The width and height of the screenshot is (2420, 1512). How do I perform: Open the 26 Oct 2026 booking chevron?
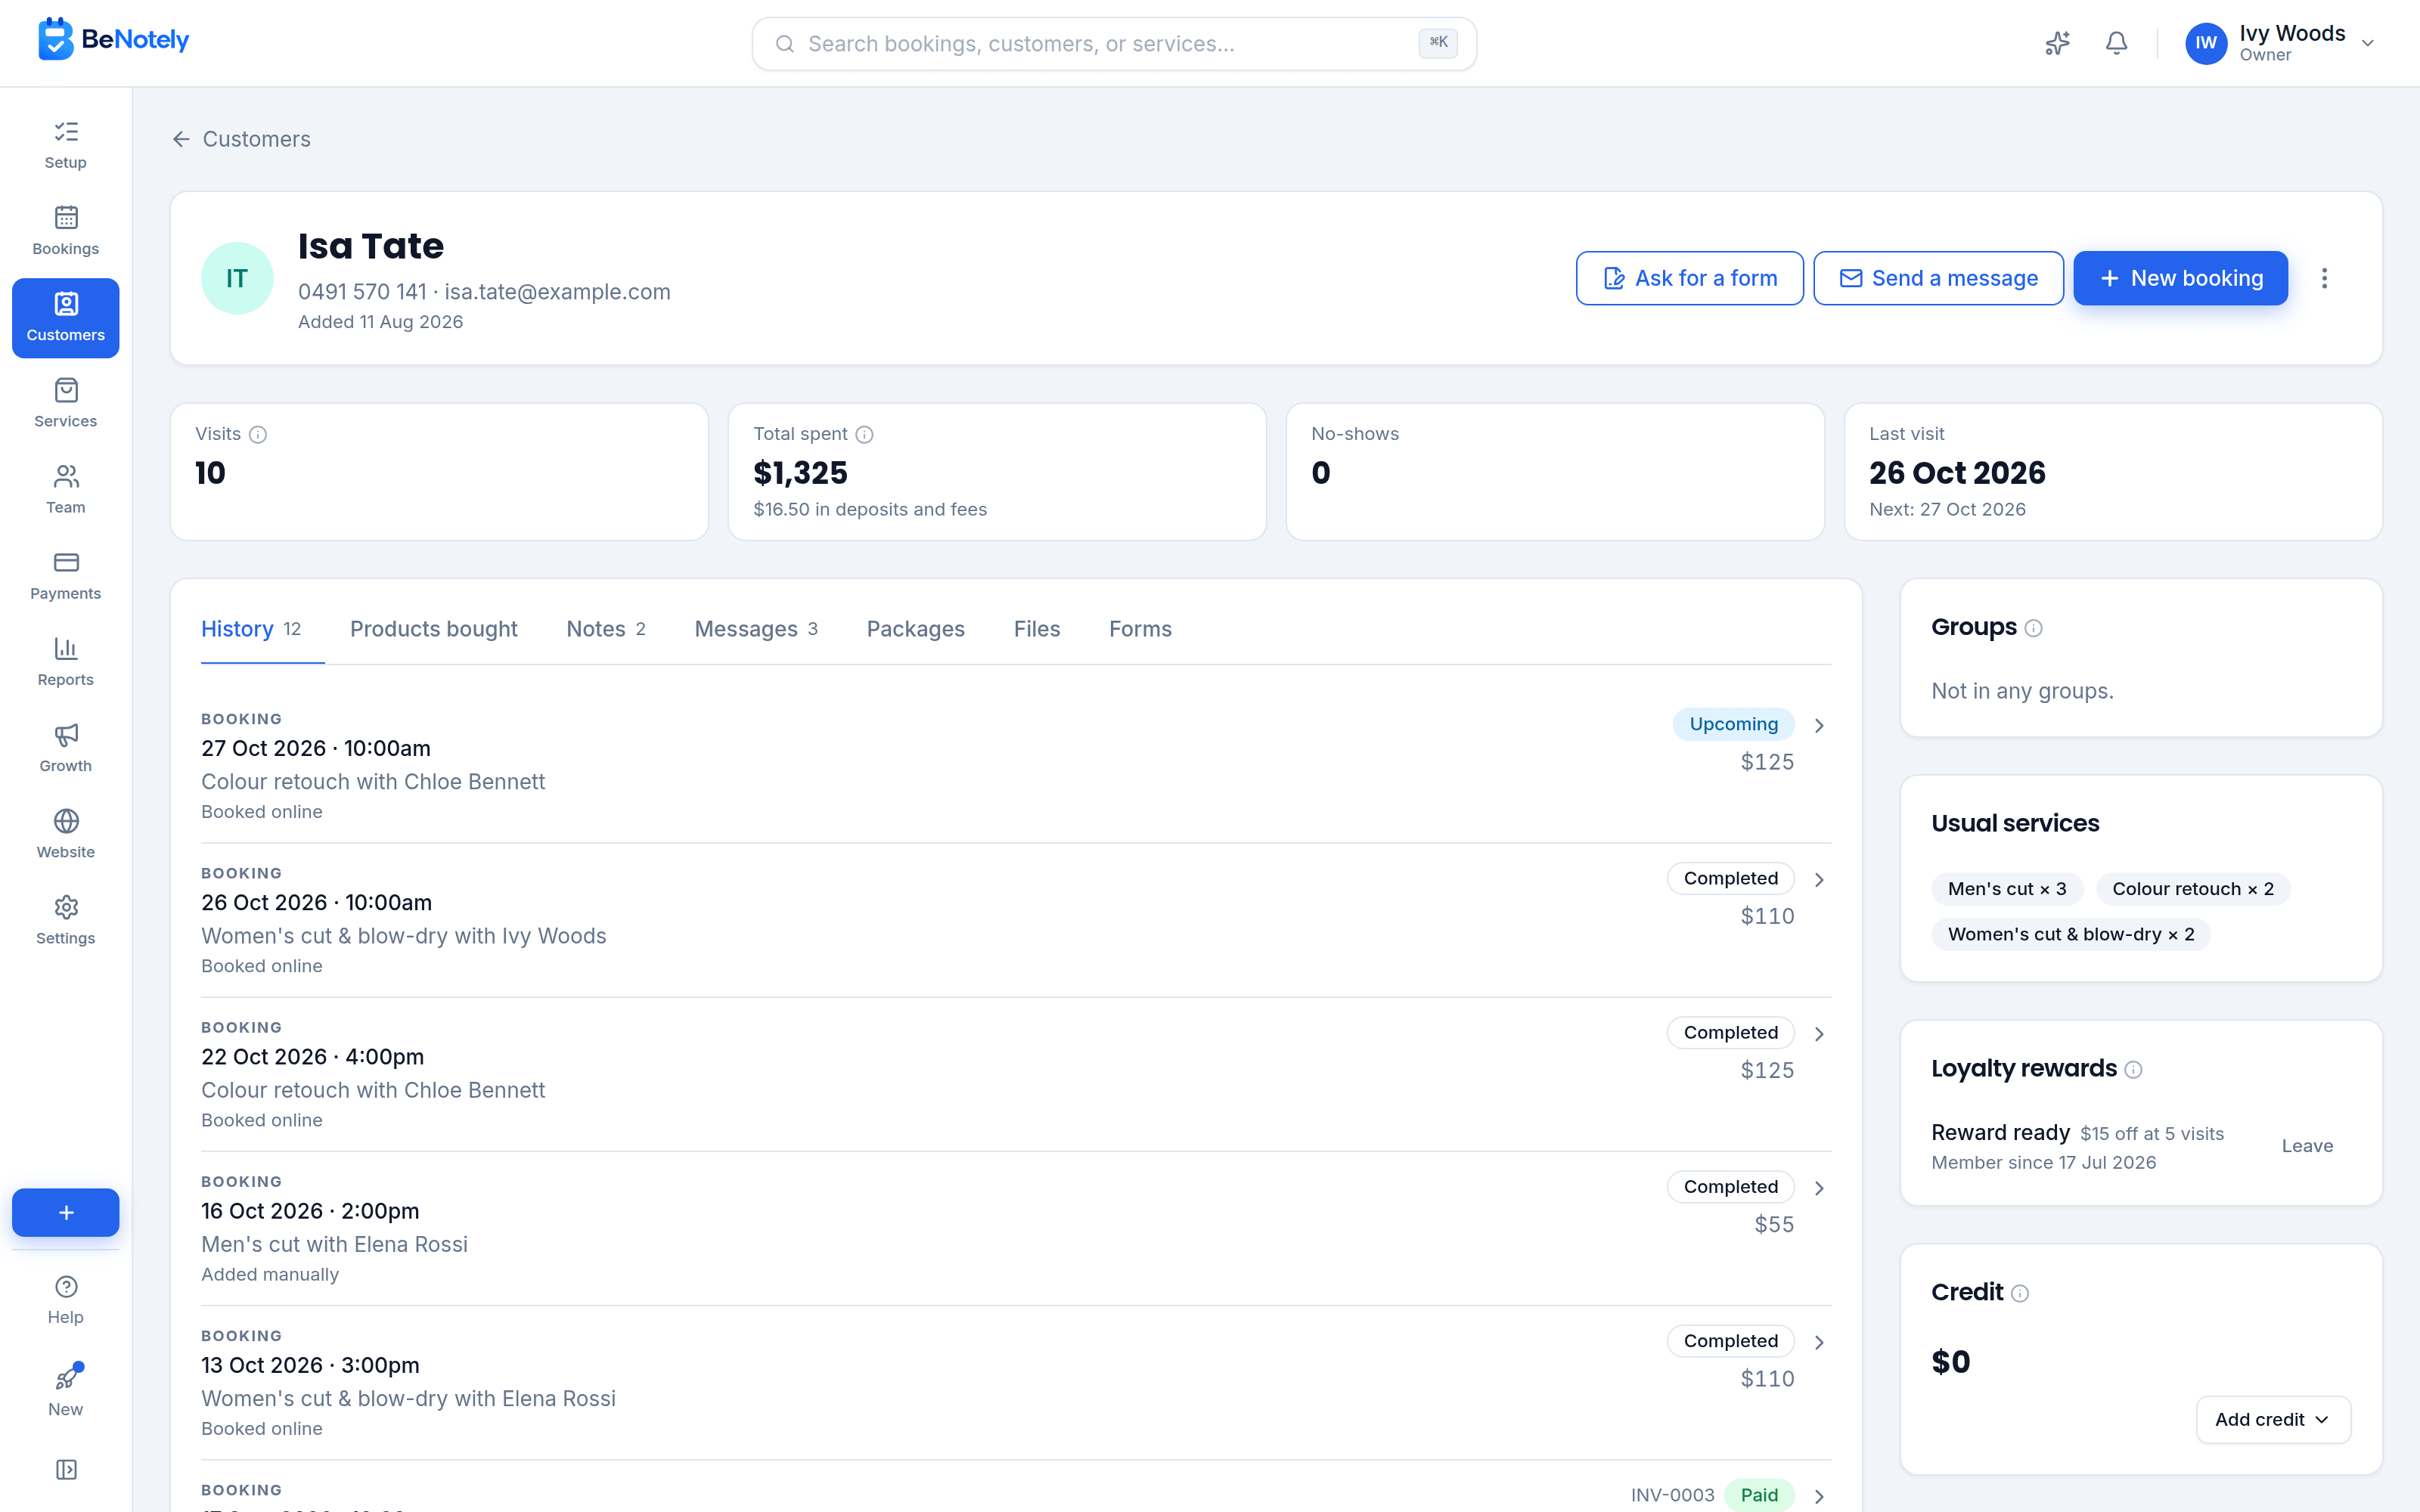(1819, 879)
